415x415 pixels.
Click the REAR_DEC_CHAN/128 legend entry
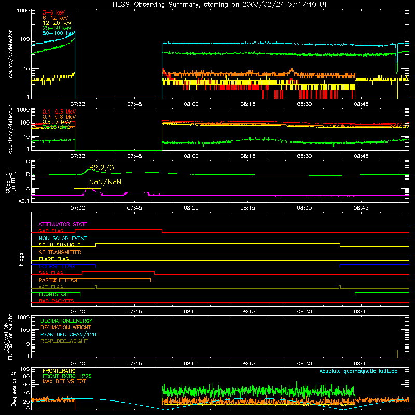pos(68,334)
